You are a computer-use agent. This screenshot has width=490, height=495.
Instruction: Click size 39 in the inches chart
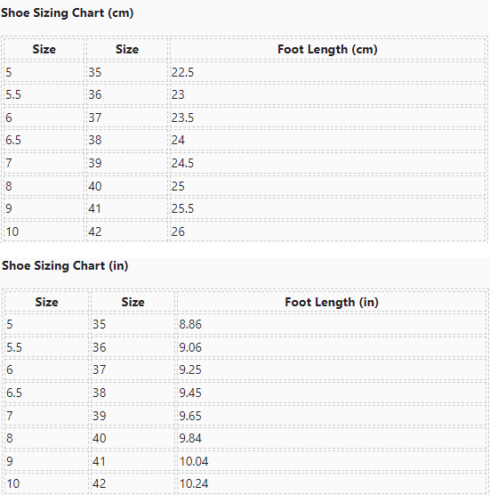pyautogui.click(x=133, y=416)
